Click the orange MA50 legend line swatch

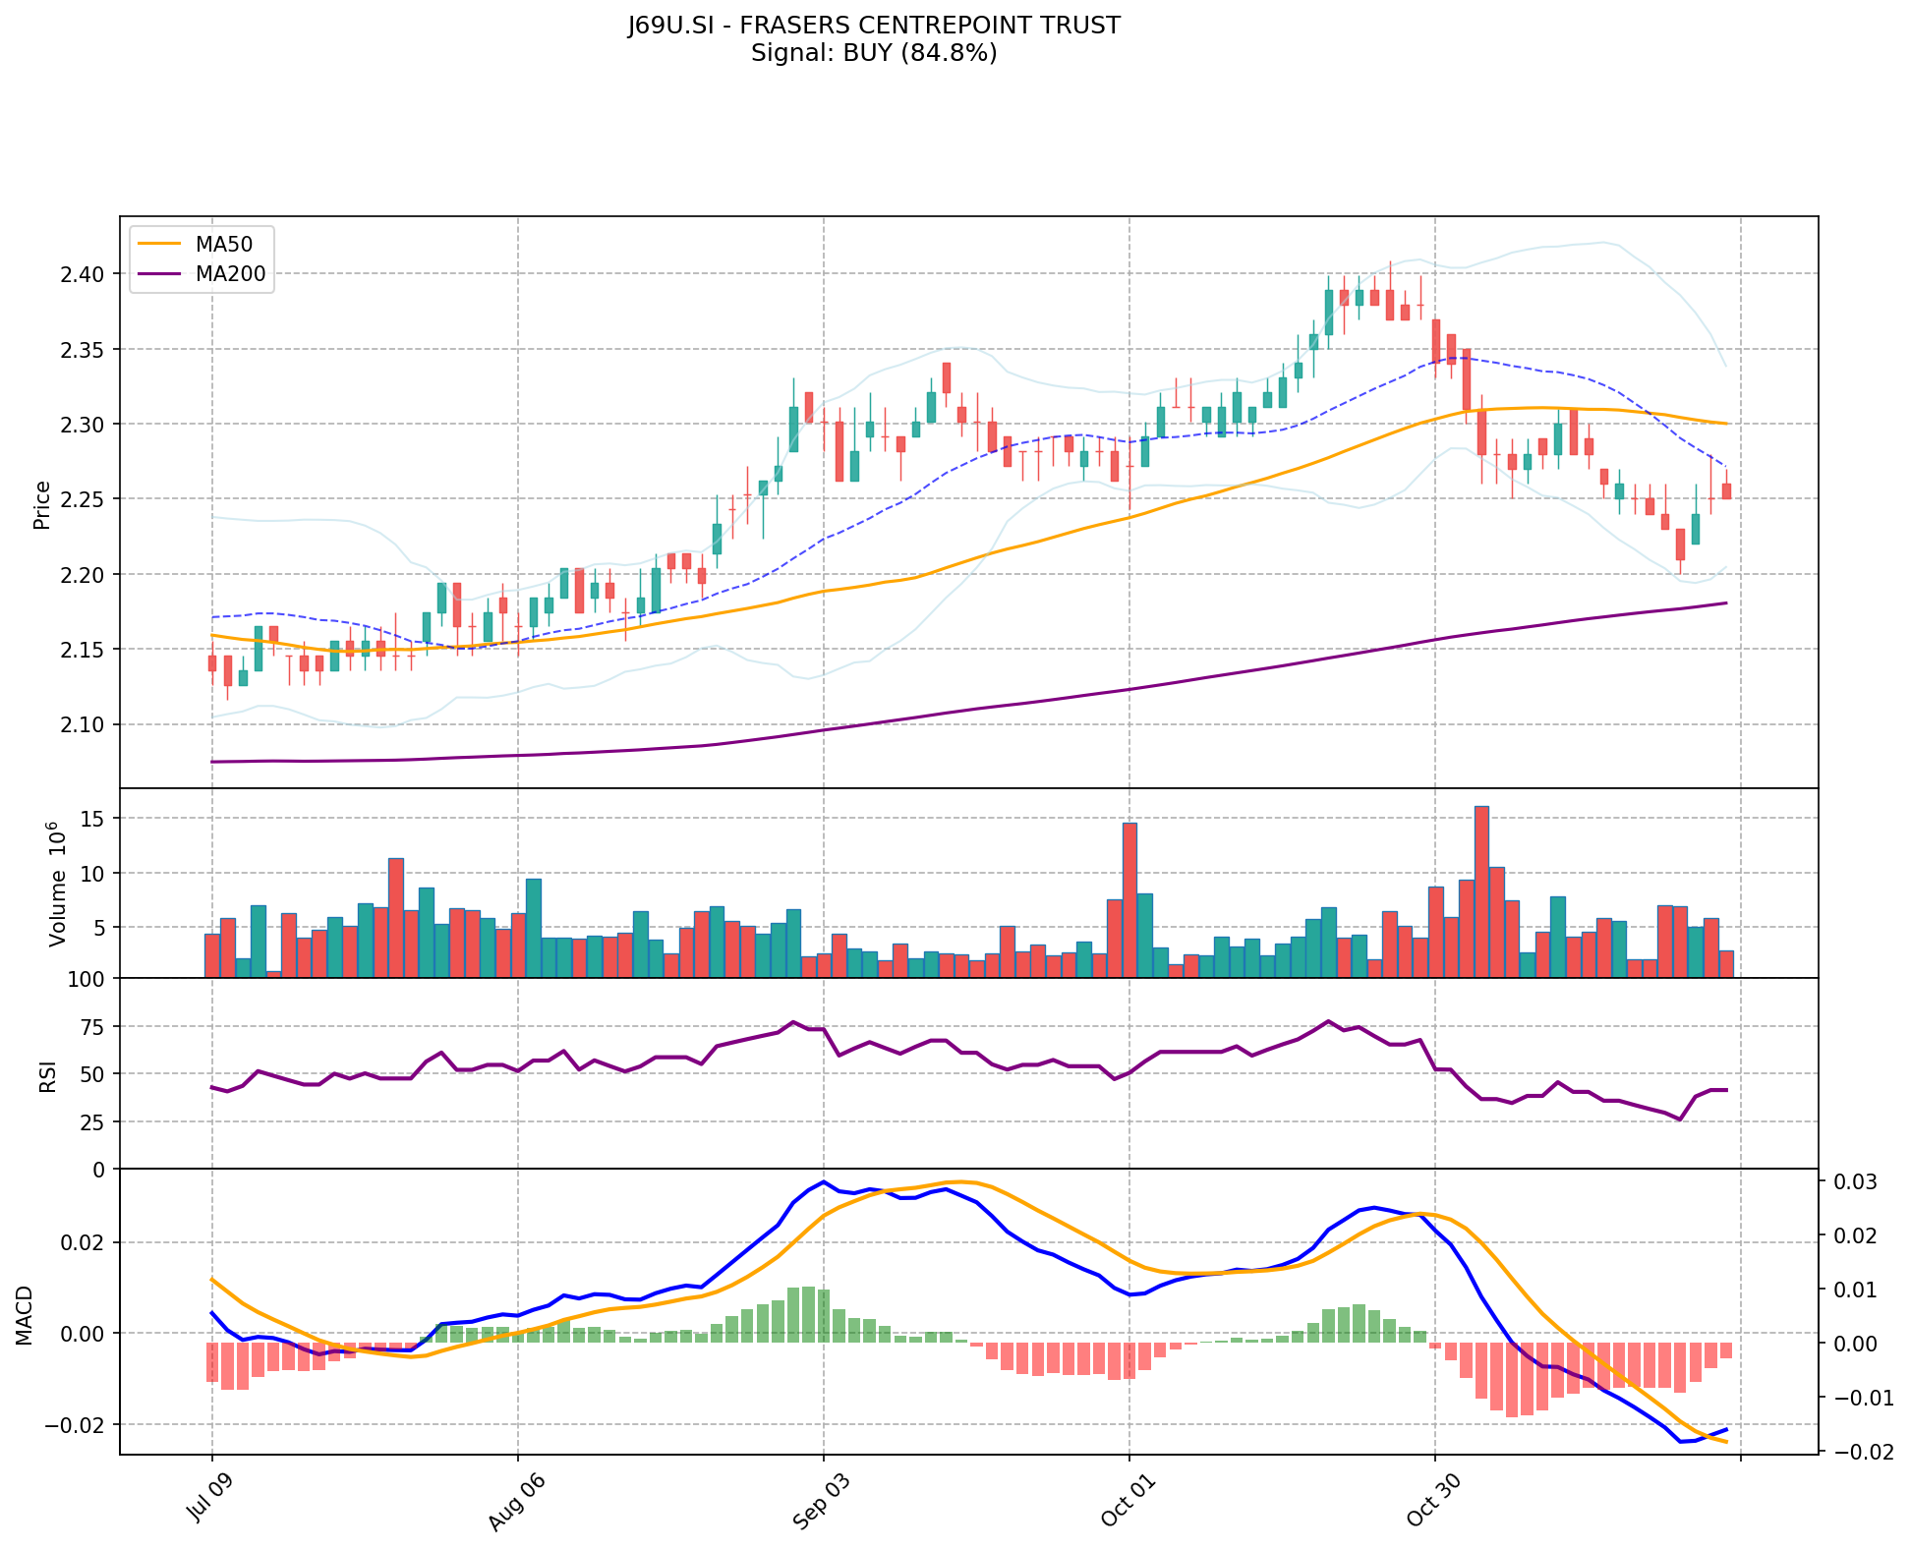point(159,245)
